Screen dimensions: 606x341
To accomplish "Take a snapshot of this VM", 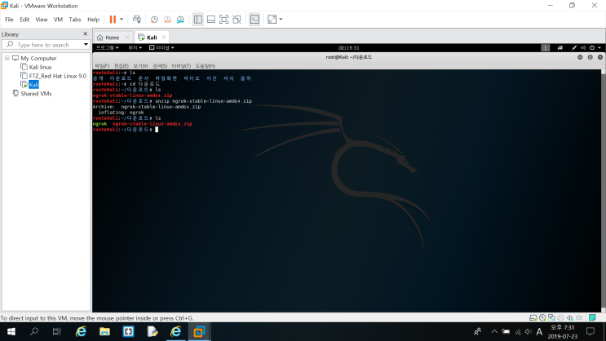I will coord(154,20).
